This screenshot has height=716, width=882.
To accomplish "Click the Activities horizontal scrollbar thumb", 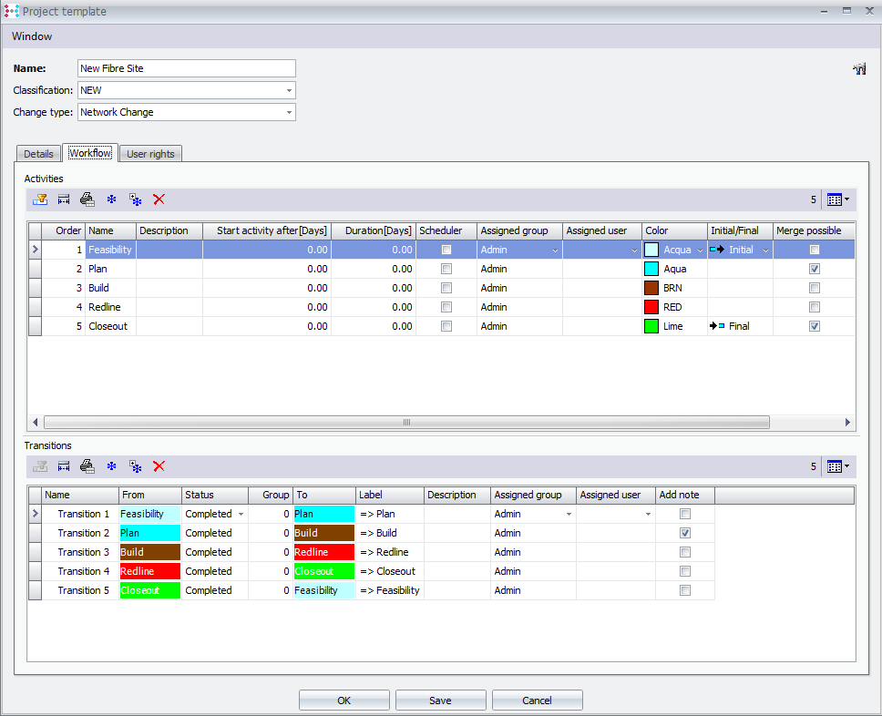I will tap(406, 423).
